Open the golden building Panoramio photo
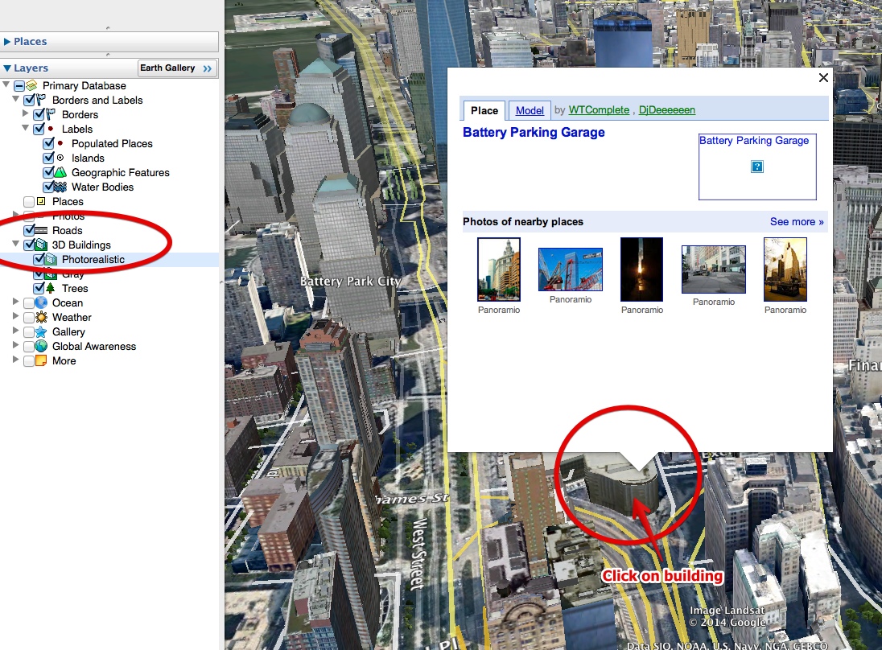 [785, 269]
